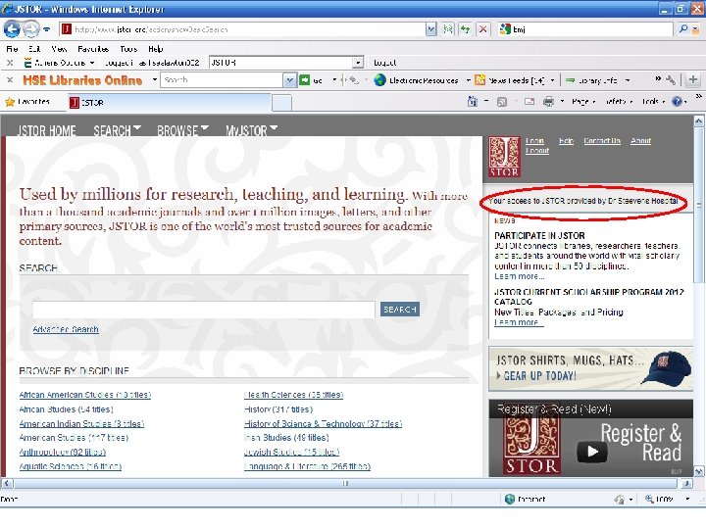Screen dimensions: 706x529
Task: Click the Favorites star icon
Action: pos(10,102)
